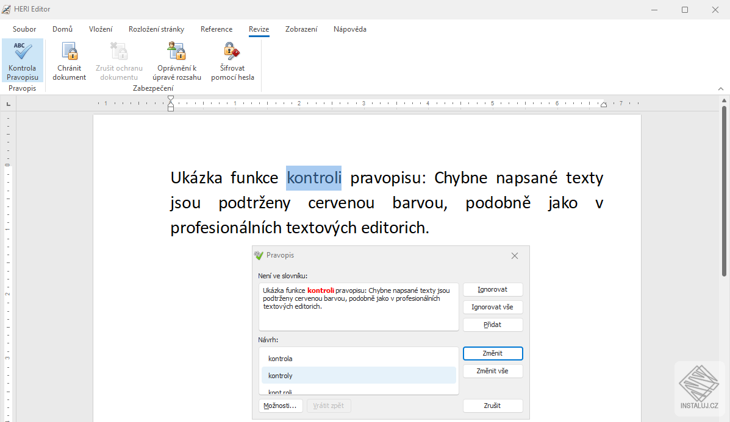Screen dimensions: 730x422
Task: Click the Pravopis dialog checkmark icon
Action: [259, 255]
